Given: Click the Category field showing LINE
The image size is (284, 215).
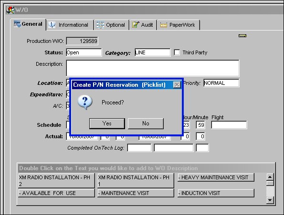Looking at the screenshot, I should click(x=153, y=52).
